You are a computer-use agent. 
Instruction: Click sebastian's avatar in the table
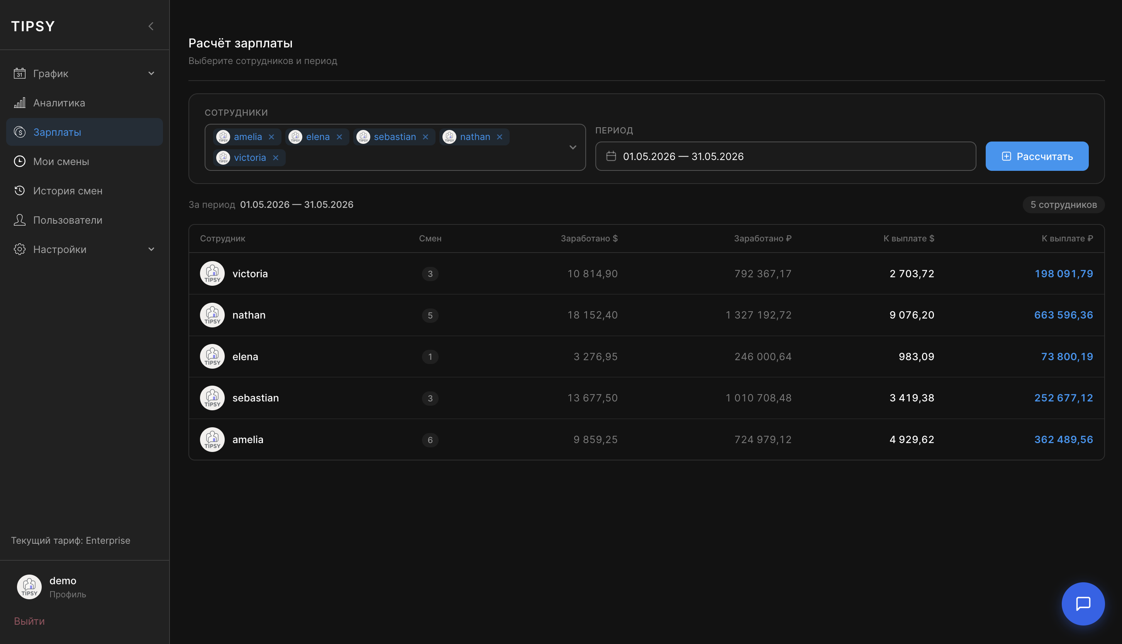coord(212,398)
